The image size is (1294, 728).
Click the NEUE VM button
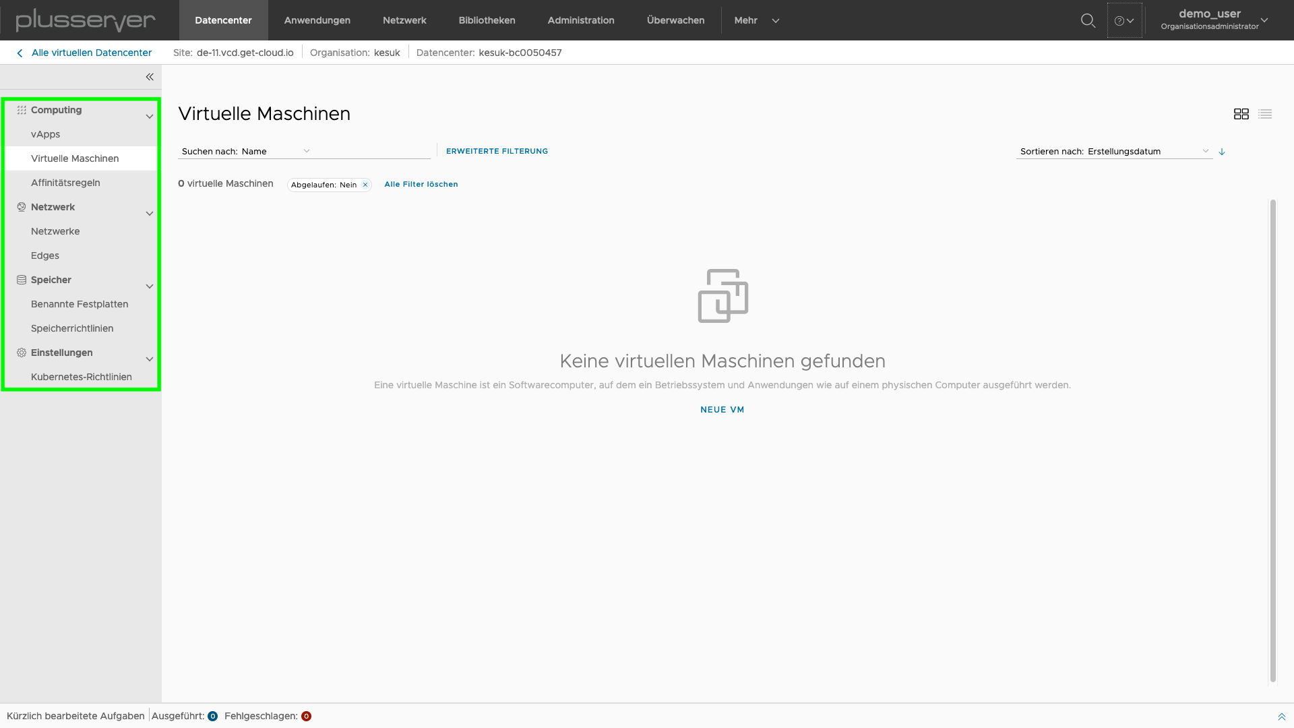tap(722, 410)
